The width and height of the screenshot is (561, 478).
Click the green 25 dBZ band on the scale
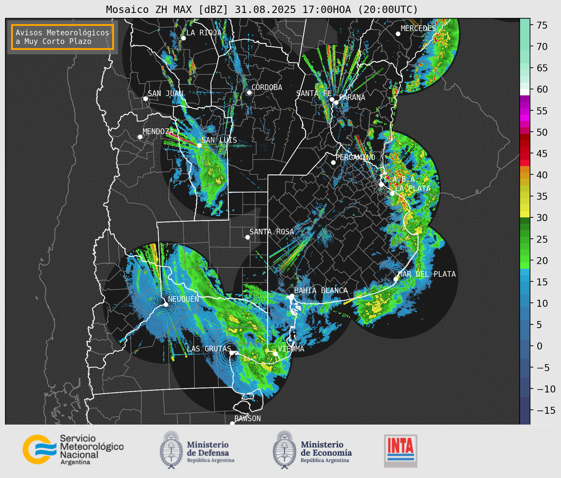(525, 239)
